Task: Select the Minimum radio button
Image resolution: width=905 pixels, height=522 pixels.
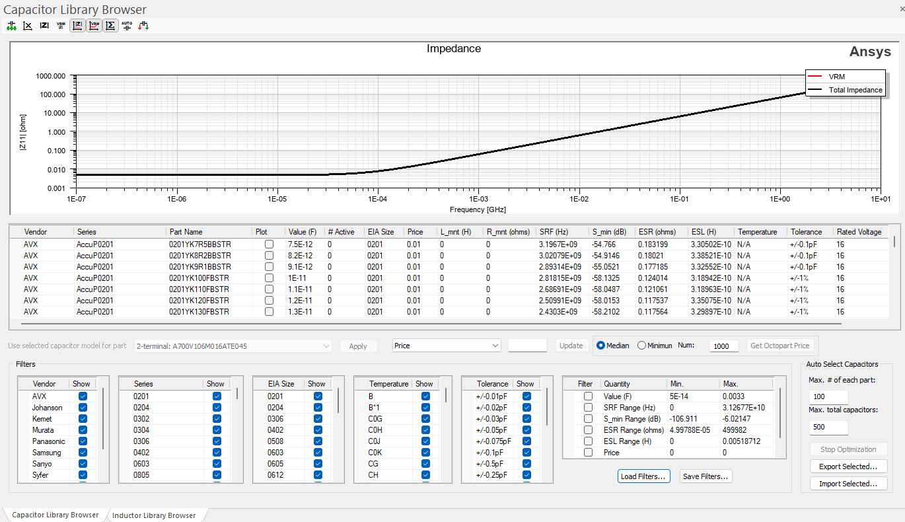Action: (x=642, y=346)
